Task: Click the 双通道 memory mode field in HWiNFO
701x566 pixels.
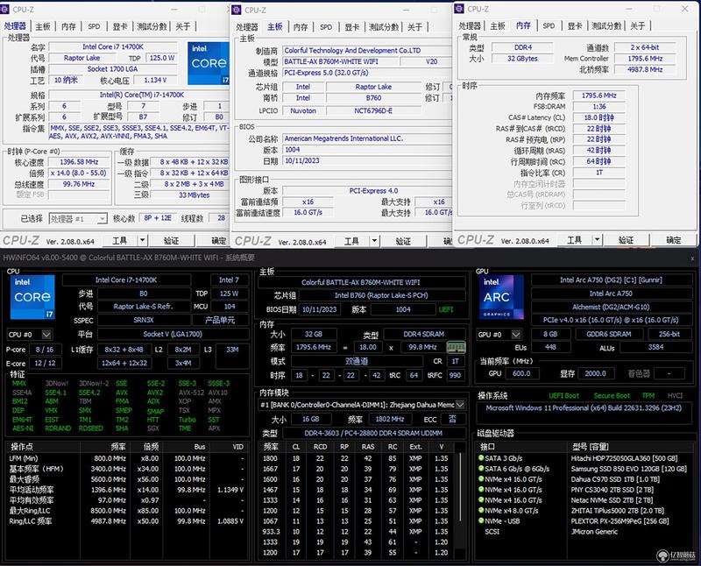Action: pos(357,361)
